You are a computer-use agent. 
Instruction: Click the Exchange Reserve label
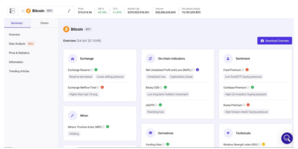tap(79, 70)
